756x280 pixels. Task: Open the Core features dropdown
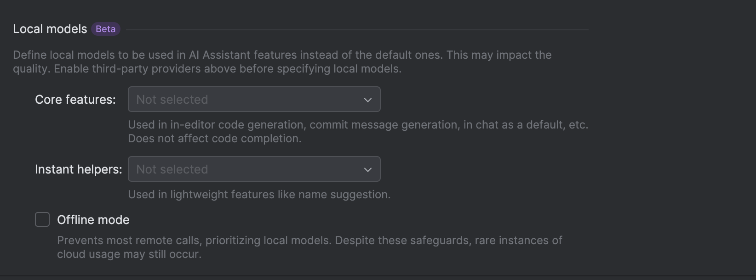254,99
